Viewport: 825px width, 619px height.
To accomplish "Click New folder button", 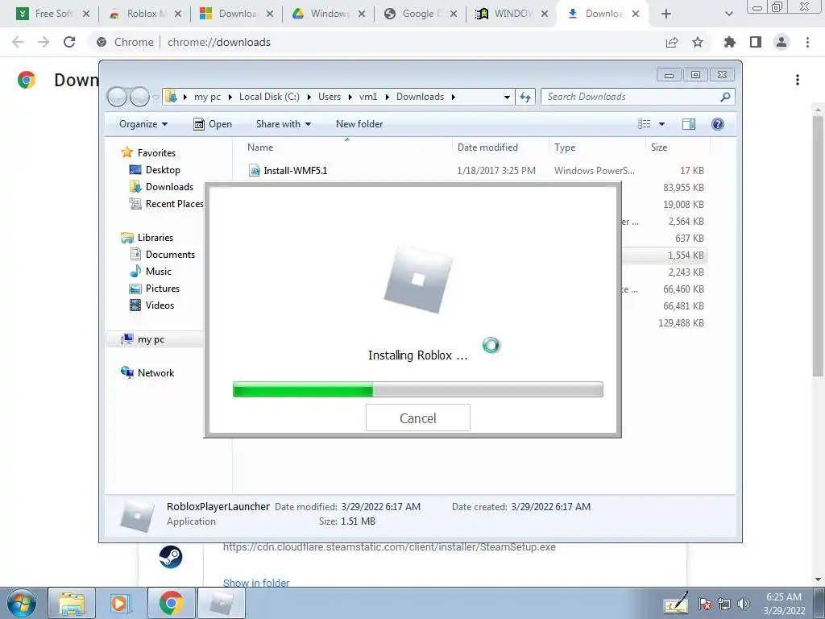I will click(359, 124).
